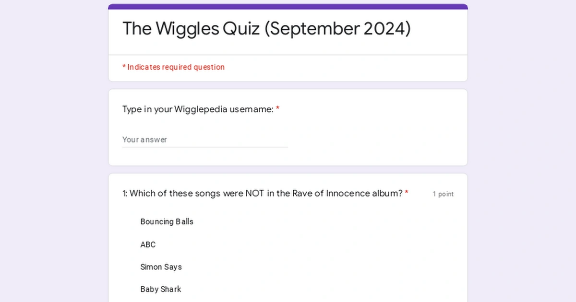Select Baby Shark as the answer

(x=160, y=289)
